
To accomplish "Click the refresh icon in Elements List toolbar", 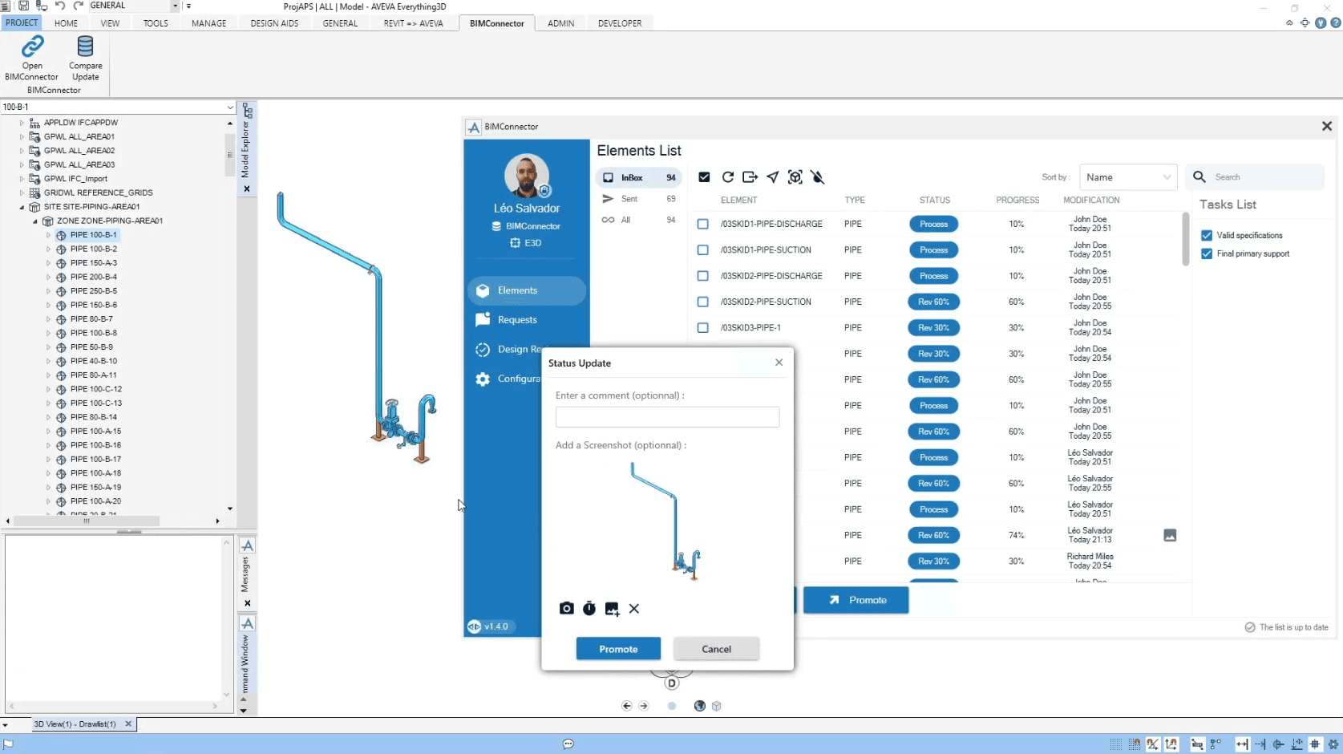I will pyautogui.click(x=727, y=177).
